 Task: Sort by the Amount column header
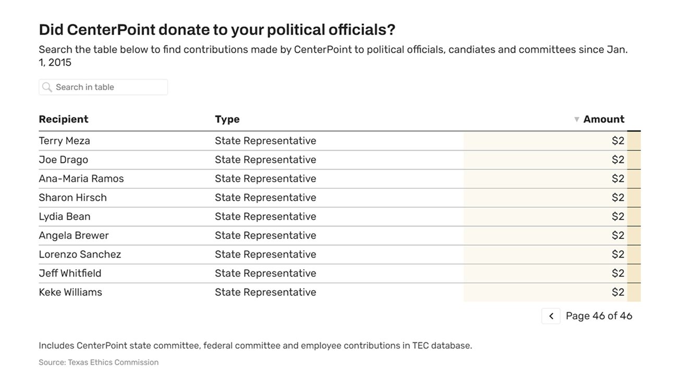603,119
